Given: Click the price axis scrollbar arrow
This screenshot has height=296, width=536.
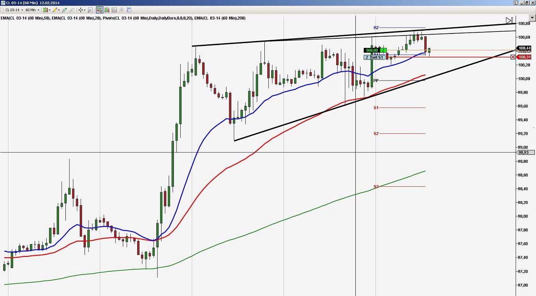Looking at the screenshot, I should pyautogui.click(x=532, y=18).
